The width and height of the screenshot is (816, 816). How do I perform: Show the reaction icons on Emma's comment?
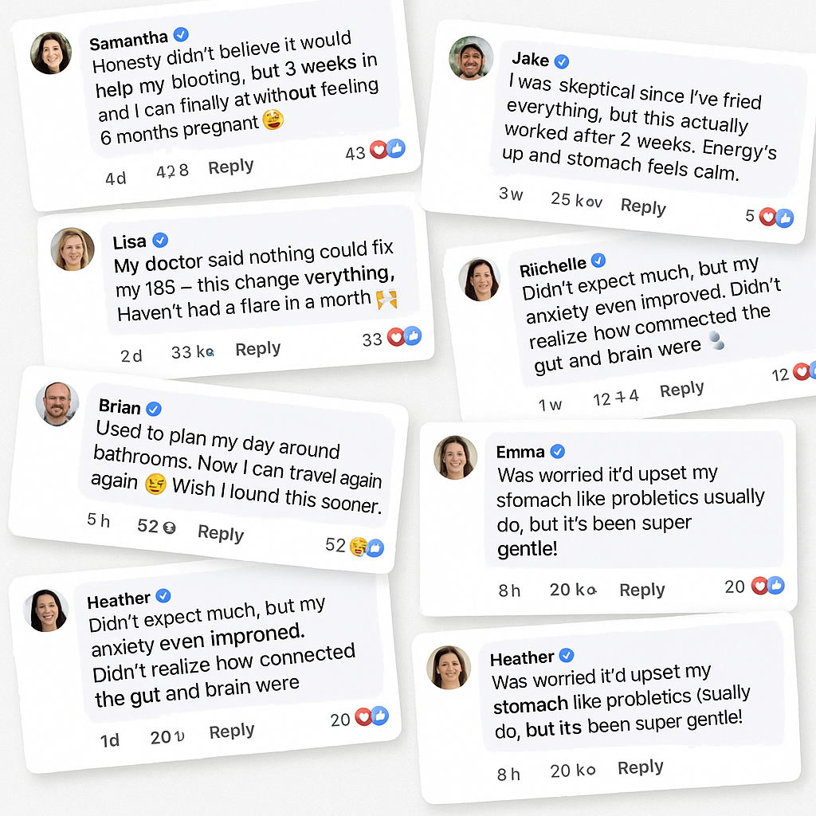(766, 586)
